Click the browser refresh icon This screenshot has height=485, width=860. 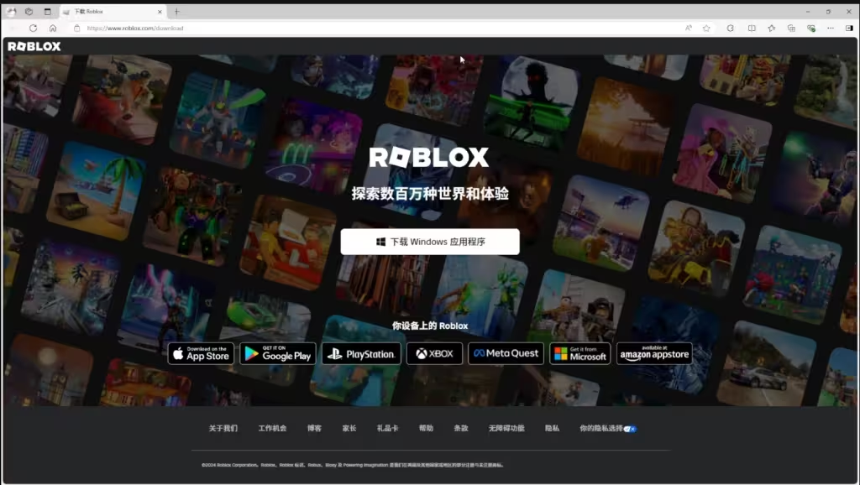coord(33,28)
